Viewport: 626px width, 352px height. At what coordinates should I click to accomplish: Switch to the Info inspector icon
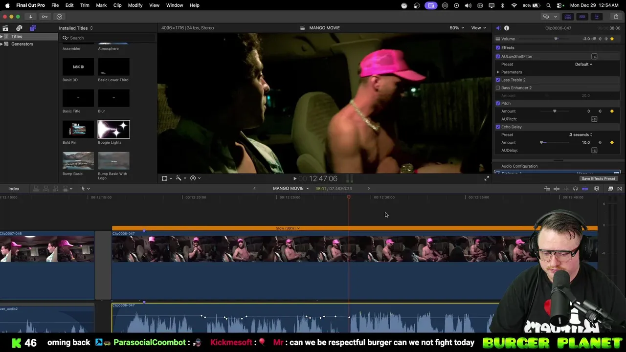point(507,28)
